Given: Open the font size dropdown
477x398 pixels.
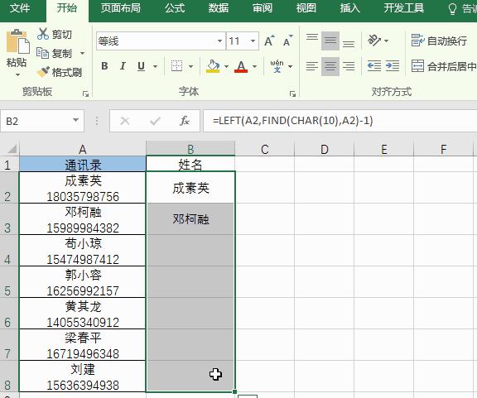Looking at the screenshot, I should pos(253,41).
